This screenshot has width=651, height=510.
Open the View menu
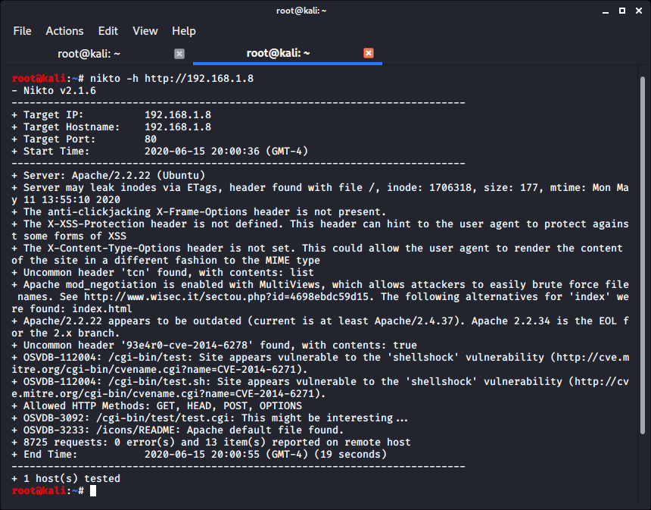(x=145, y=31)
